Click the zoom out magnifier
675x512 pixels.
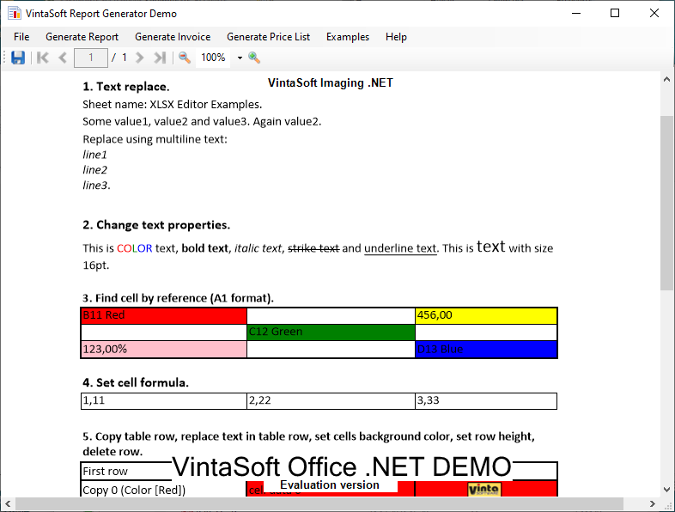tap(185, 58)
